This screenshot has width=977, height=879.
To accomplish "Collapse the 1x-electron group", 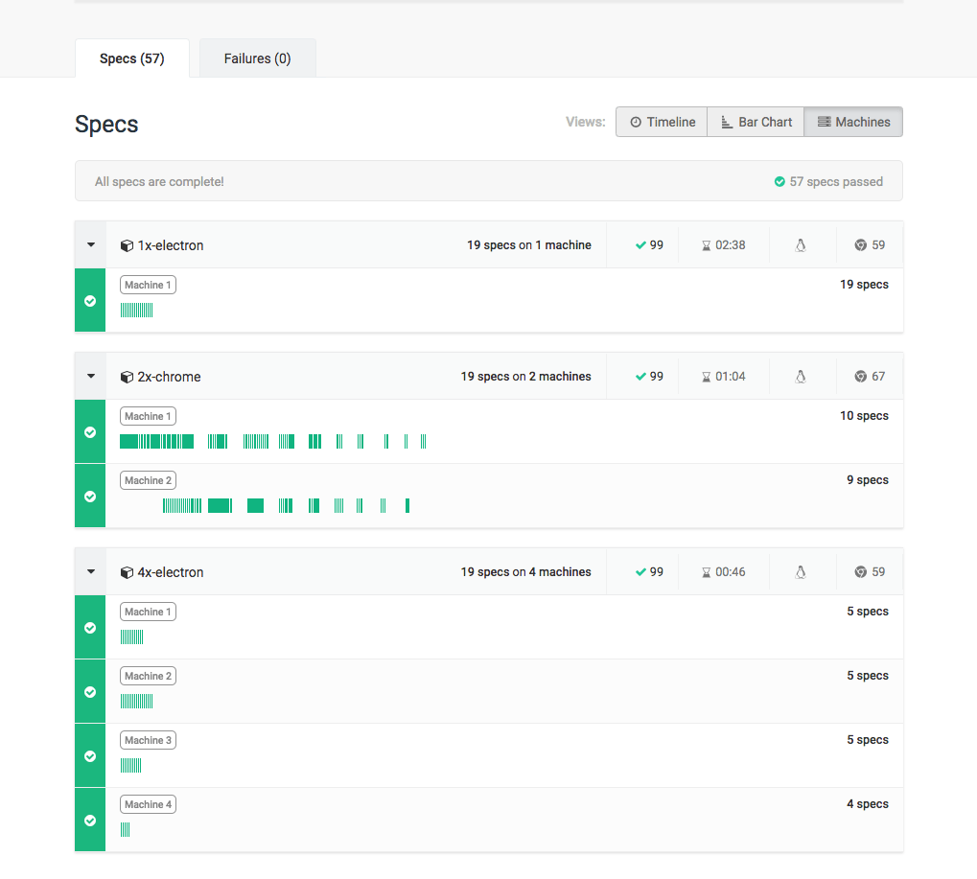I will click(x=89, y=243).
